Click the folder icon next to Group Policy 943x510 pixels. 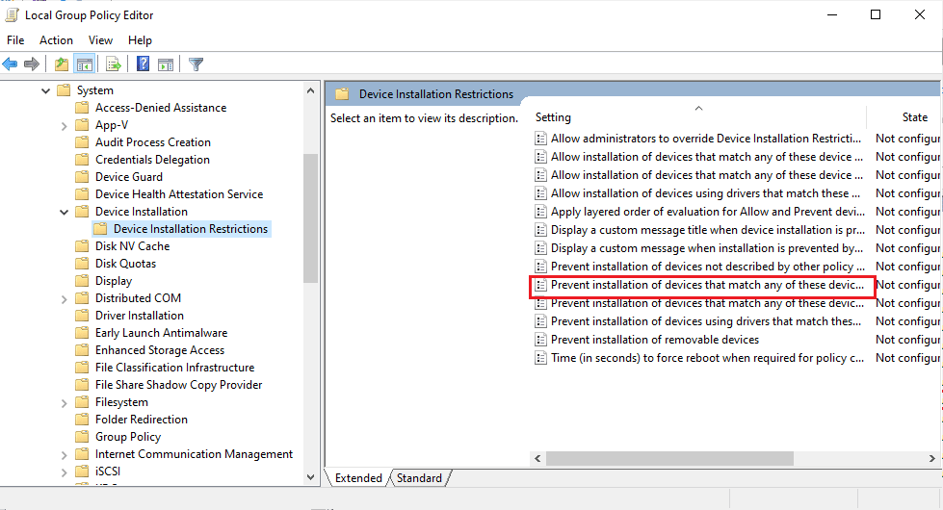click(83, 437)
